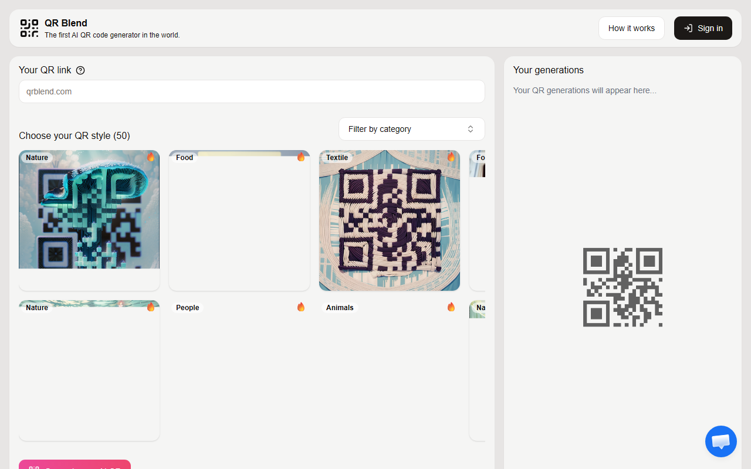Image resolution: width=751 pixels, height=469 pixels.
Task: Tap the fire icon on the Animals card
Action: click(451, 307)
